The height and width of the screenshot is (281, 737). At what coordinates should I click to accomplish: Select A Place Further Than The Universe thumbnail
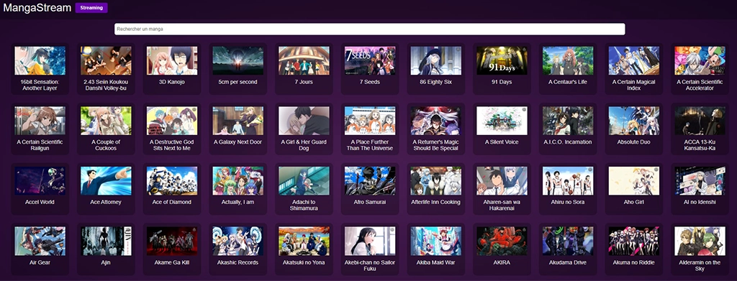click(370, 121)
